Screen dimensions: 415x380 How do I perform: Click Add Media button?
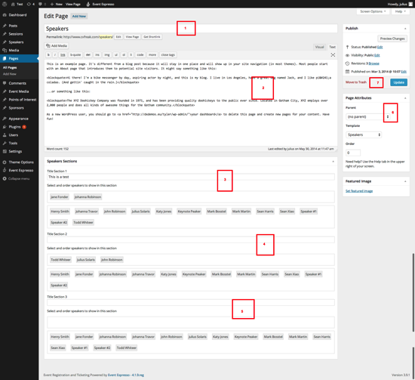pos(57,46)
